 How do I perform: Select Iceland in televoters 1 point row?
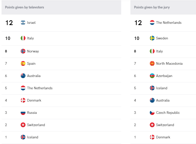tap(33, 137)
